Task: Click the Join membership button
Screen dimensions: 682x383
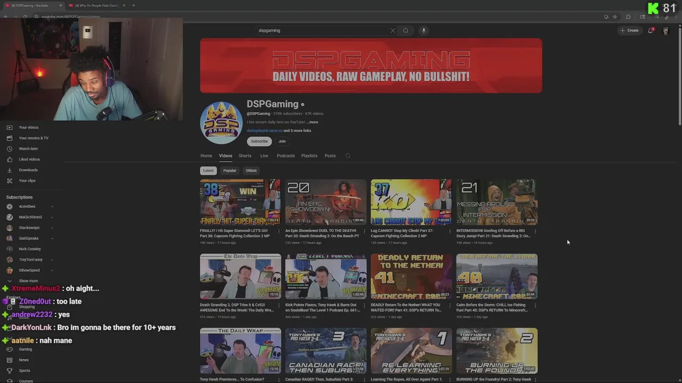Action: coord(282,141)
